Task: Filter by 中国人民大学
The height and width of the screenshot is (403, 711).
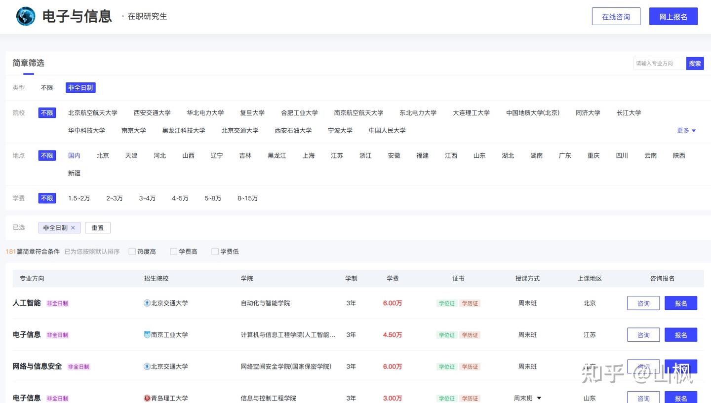Action: [x=387, y=131]
